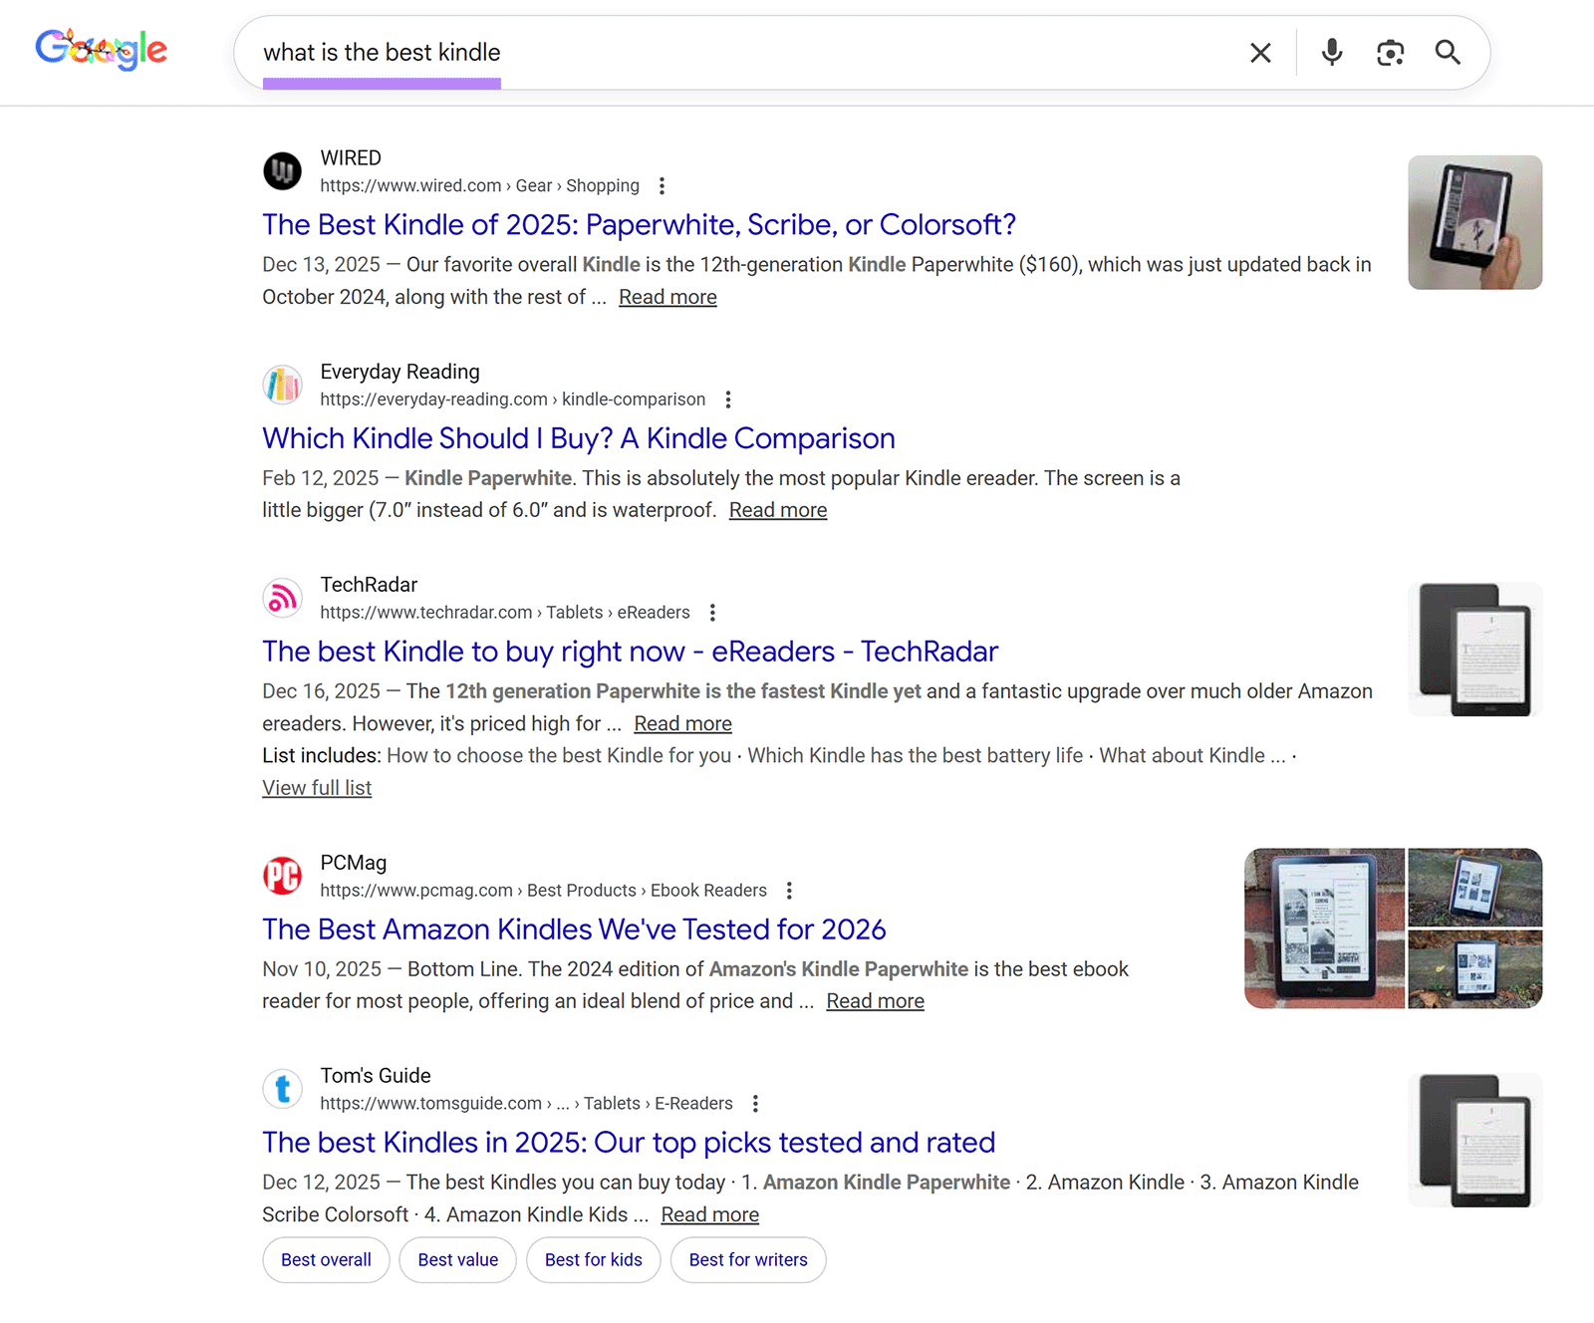Click the Tom's Guide favicon
The width and height of the screenshot is (1594, 1323).
(283, 1089)
